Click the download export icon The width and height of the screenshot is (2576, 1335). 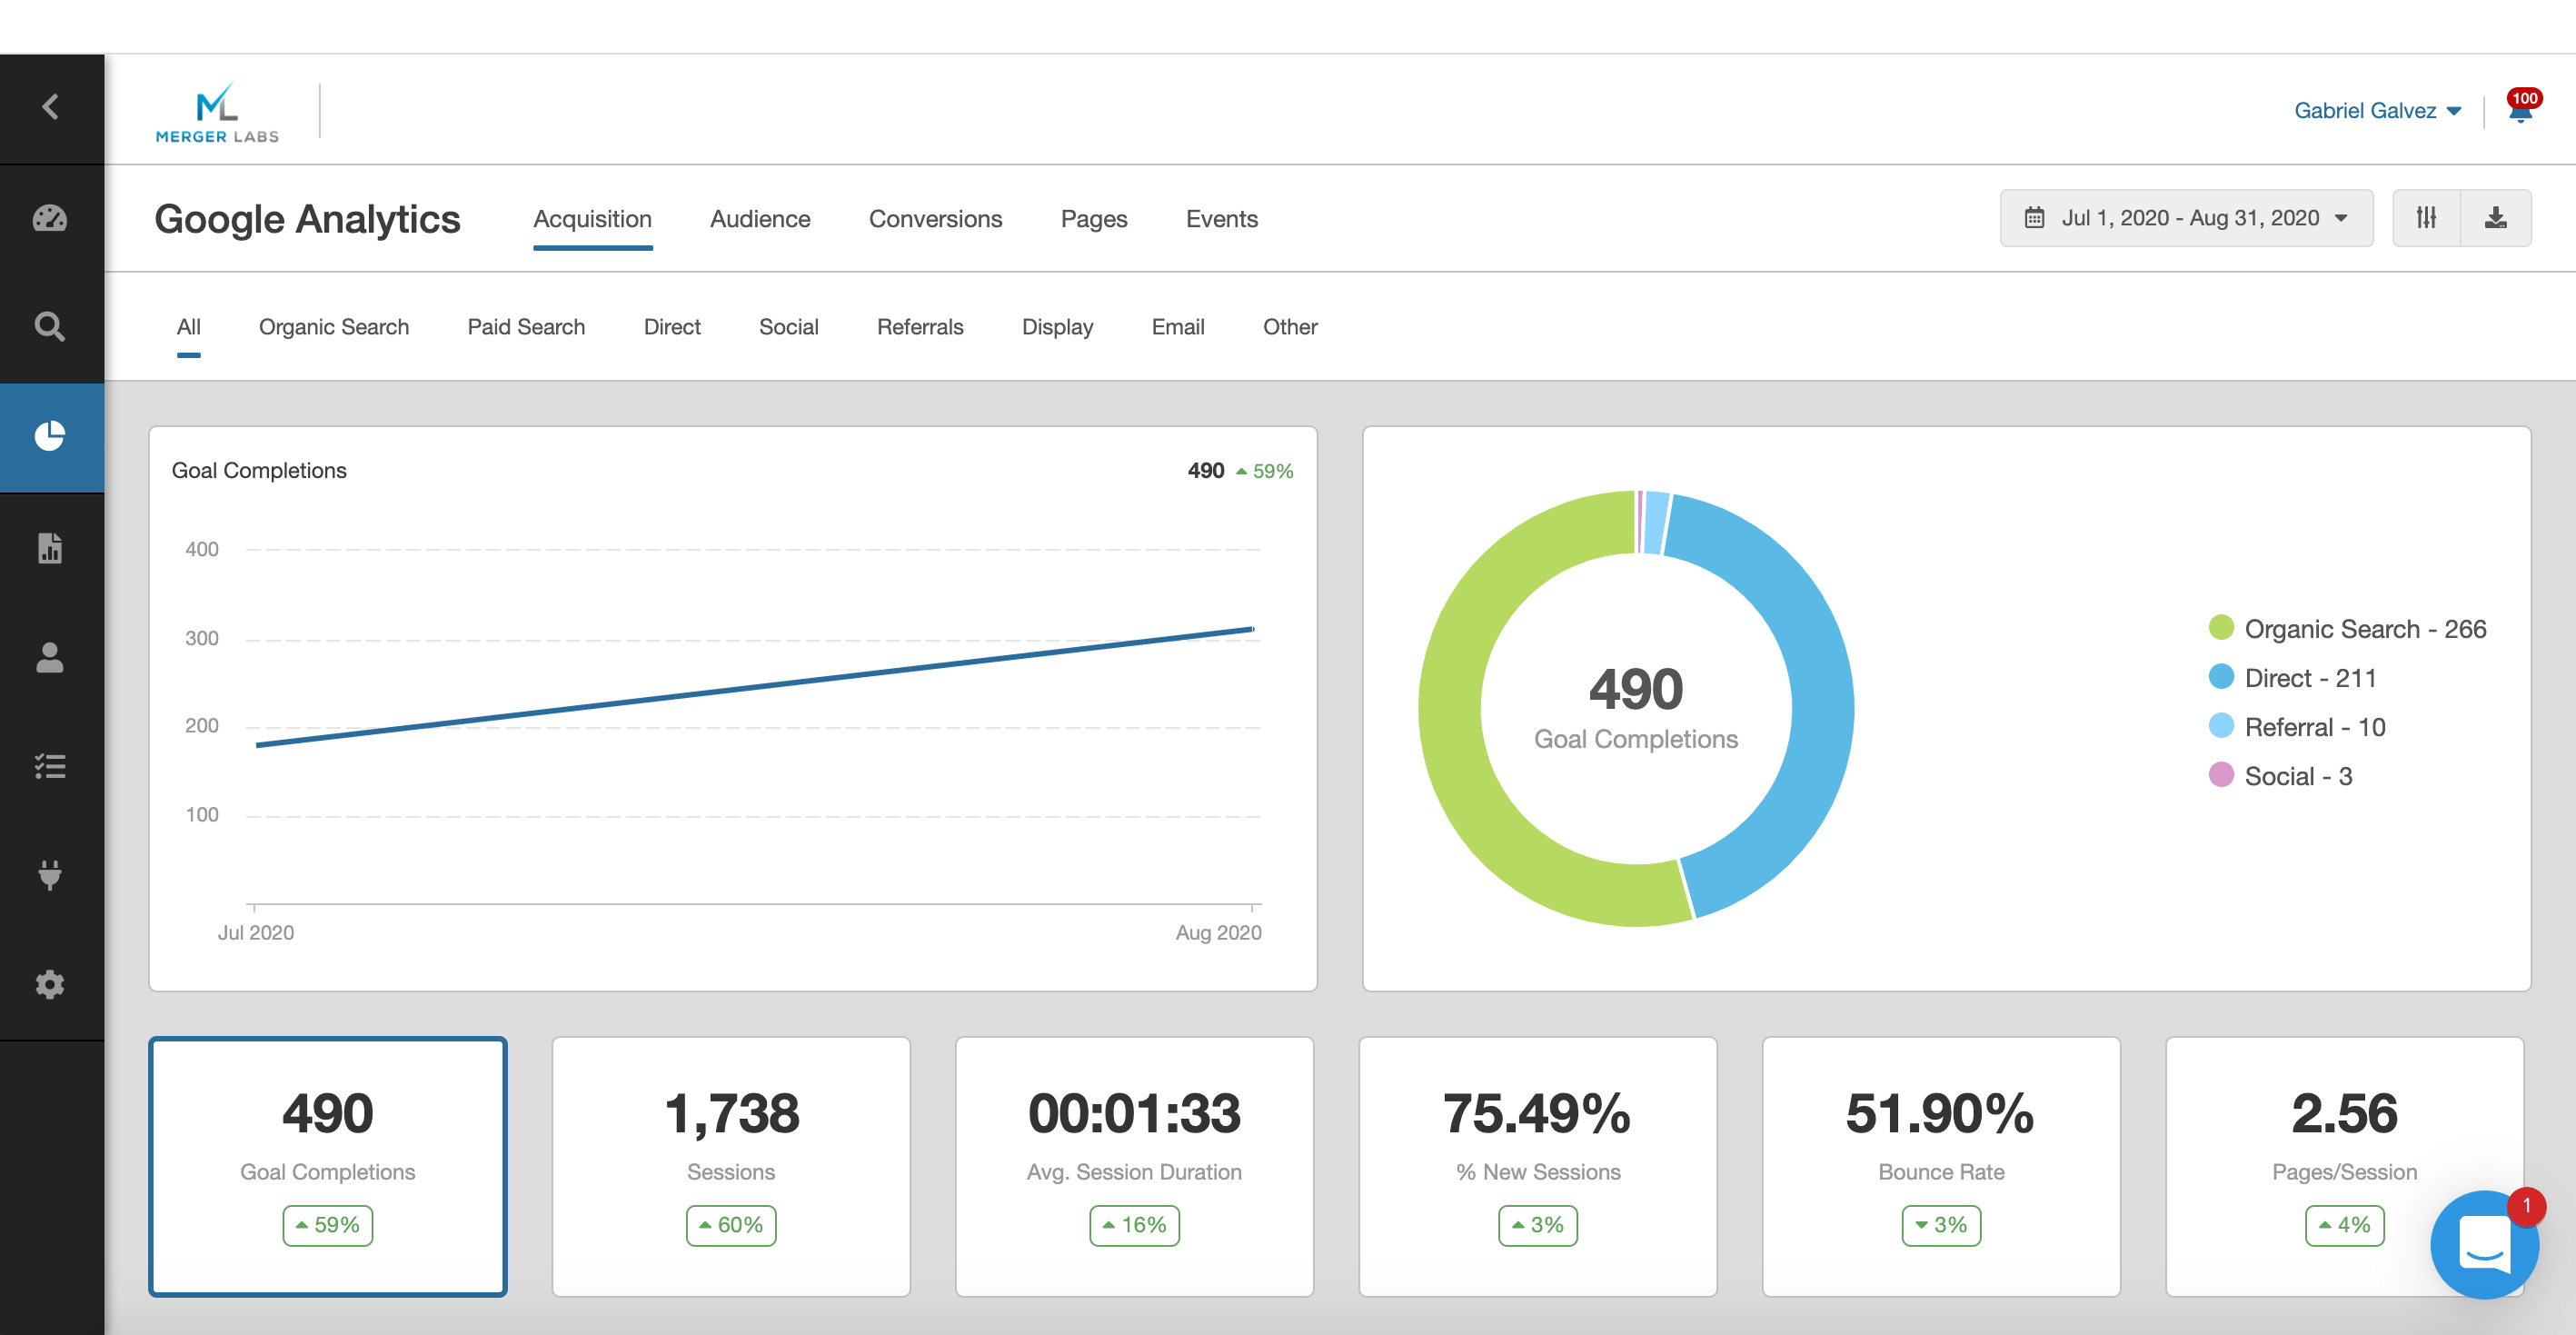(x=2496, y=218)
